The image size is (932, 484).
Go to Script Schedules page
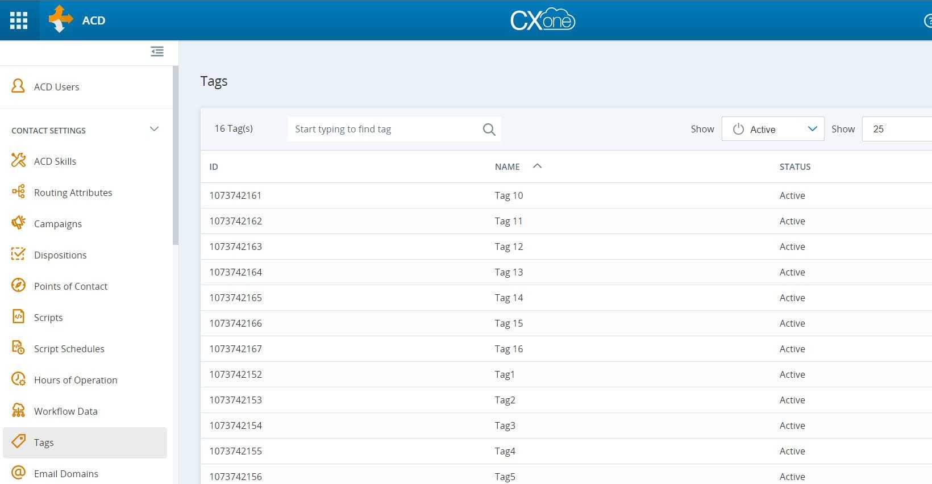(69, 349)
